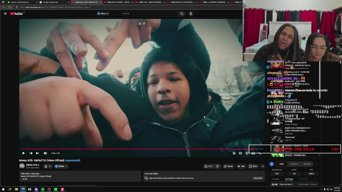Viewport: 342px width, 192px height.
Task: Open MEMO ATR channel avatar
Action: [22, 166]
